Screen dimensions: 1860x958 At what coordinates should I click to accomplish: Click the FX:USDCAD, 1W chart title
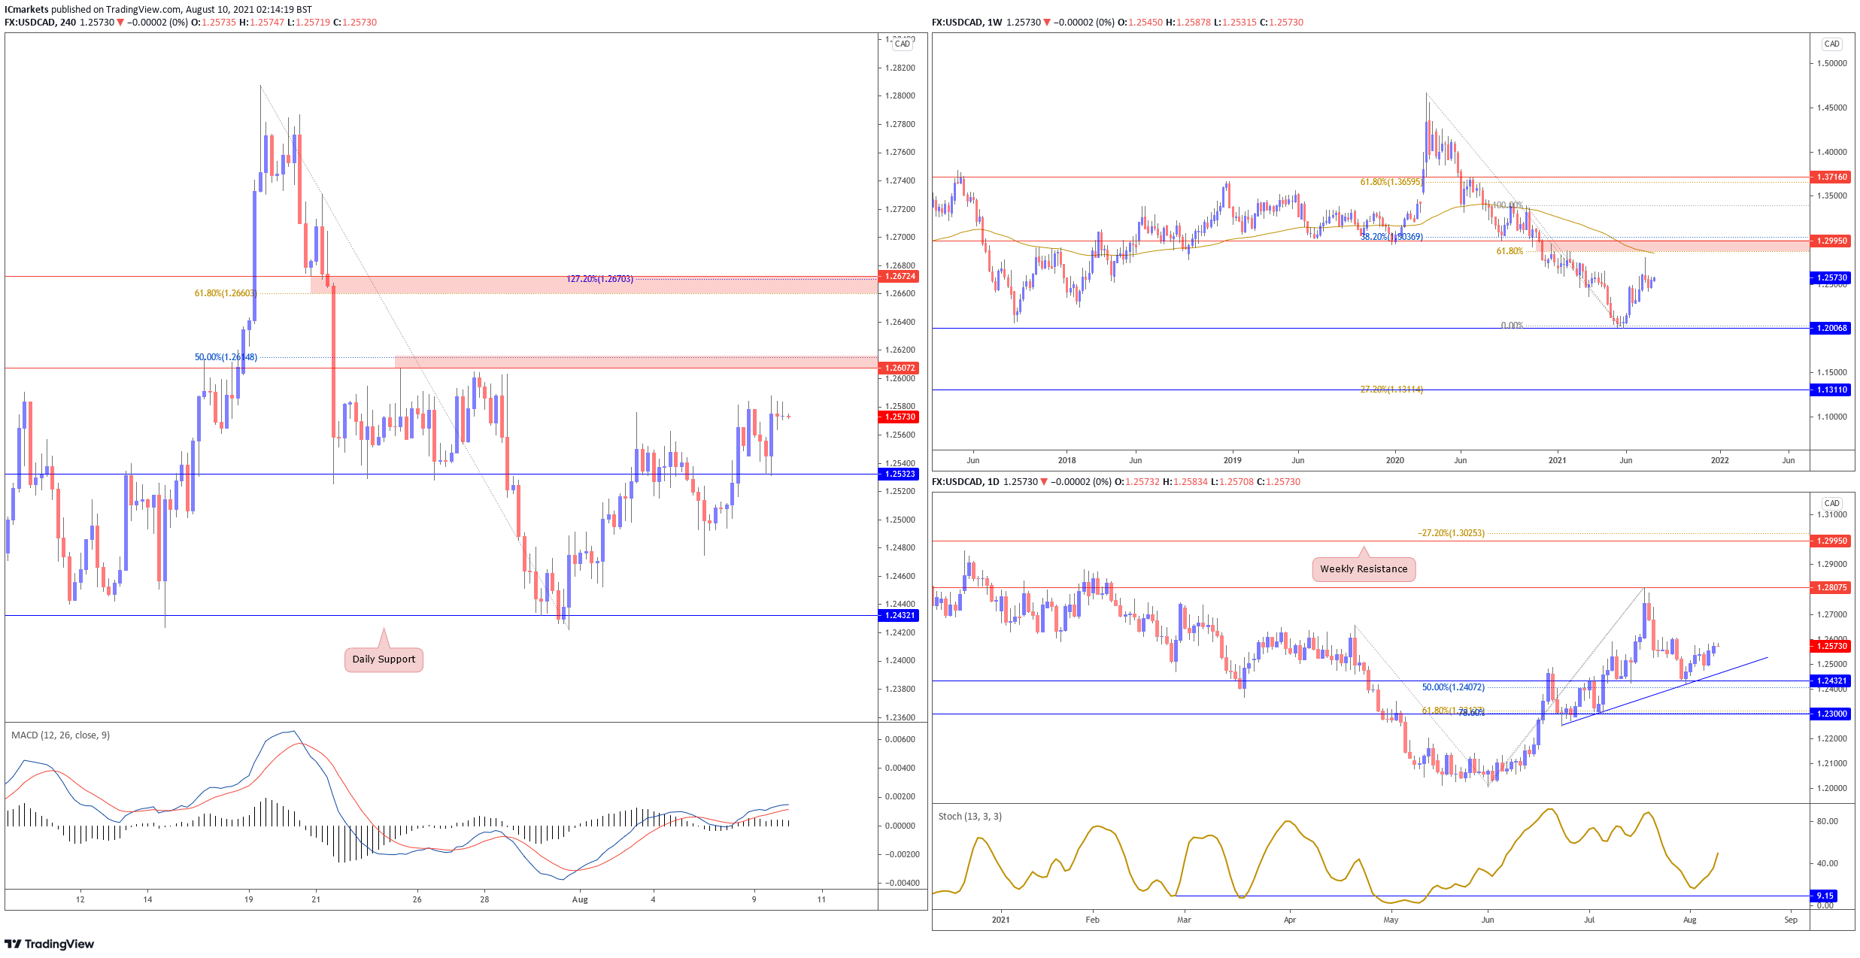click(966, 23)
